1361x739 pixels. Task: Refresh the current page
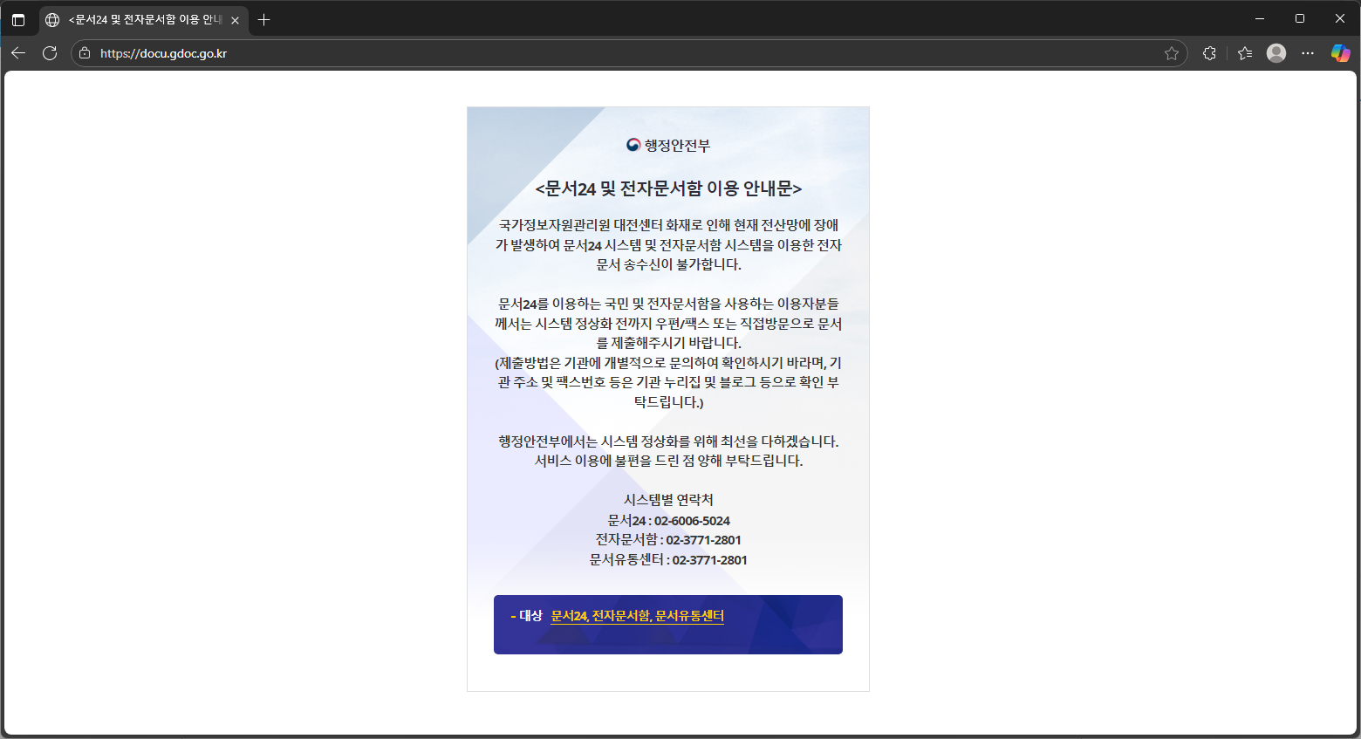(50, 53)
